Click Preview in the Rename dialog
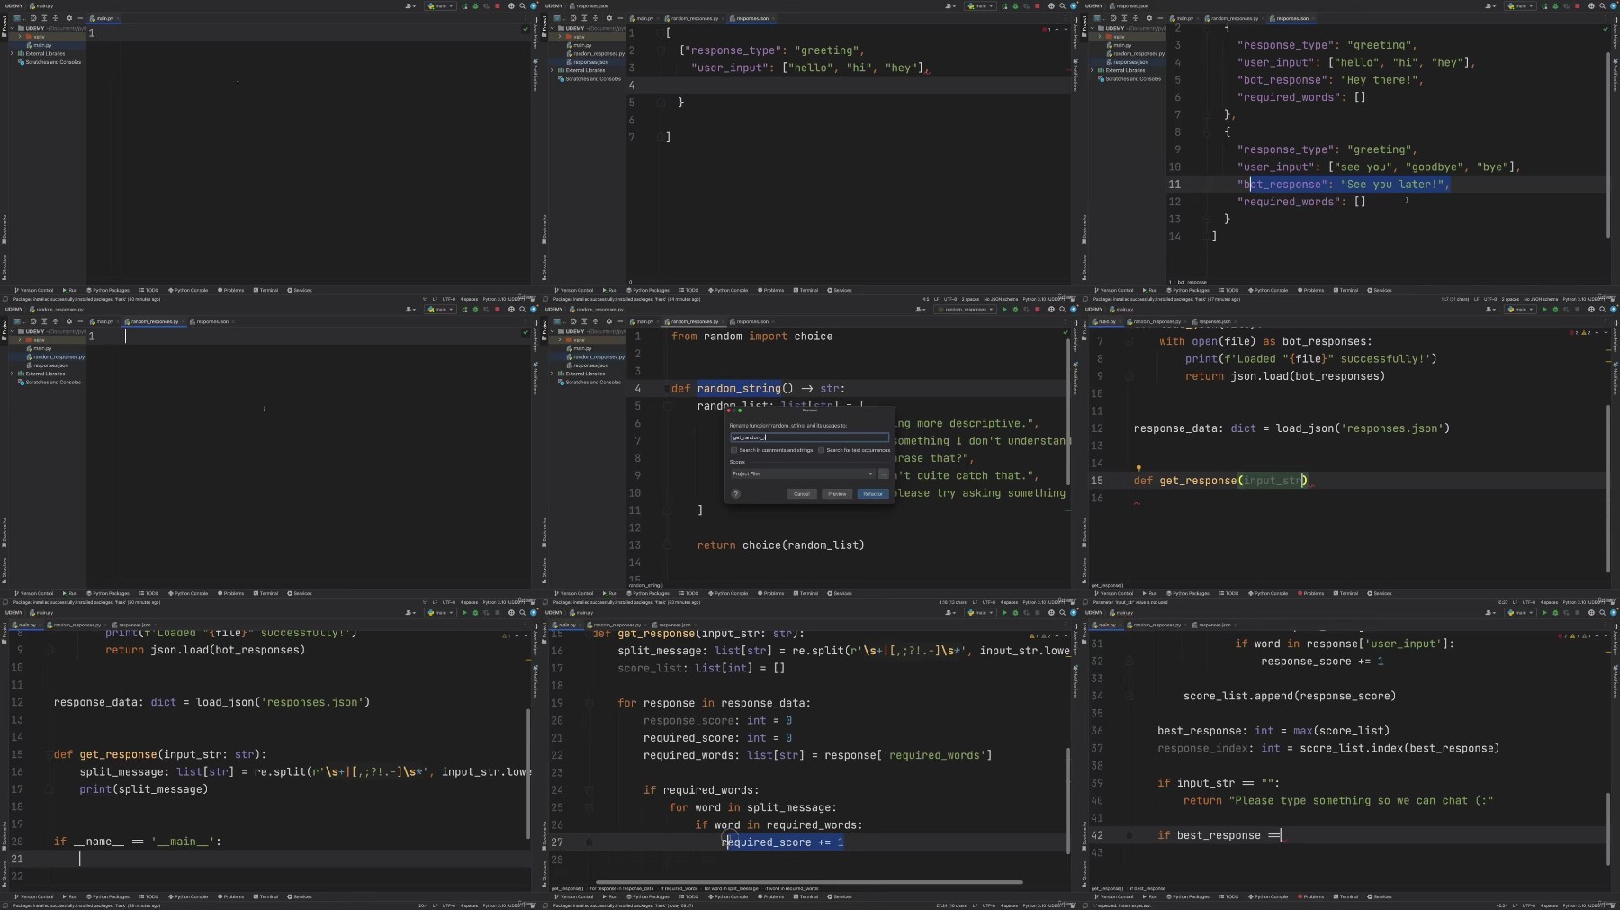 click(837, 494)
